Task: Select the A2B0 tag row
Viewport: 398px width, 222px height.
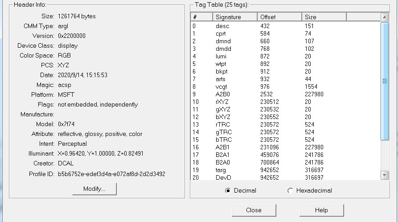Action: click(223, 94)
